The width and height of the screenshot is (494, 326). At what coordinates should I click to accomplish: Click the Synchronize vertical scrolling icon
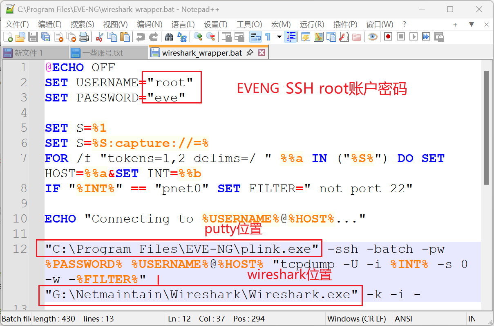point(226,37)
